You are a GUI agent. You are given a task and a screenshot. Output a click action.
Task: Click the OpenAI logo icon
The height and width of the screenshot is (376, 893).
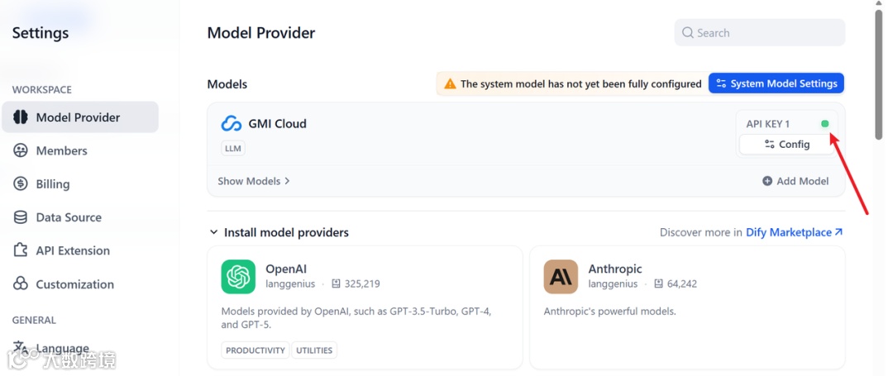[x=238, y=277]
